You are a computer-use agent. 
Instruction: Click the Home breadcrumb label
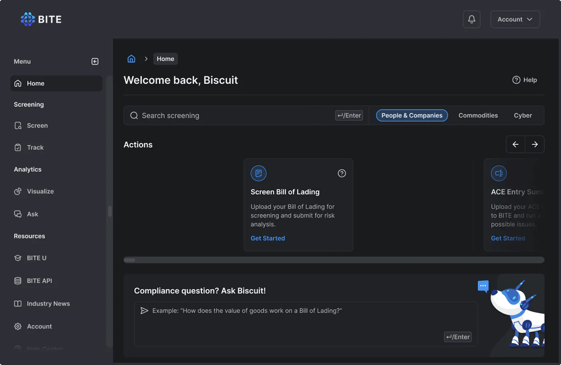(165, 59)
